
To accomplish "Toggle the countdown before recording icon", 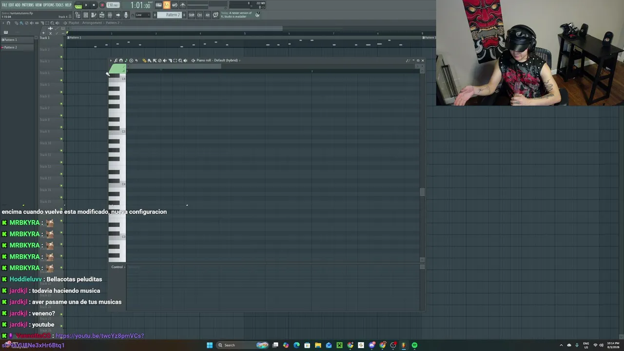I will click(x=167, y=5).
